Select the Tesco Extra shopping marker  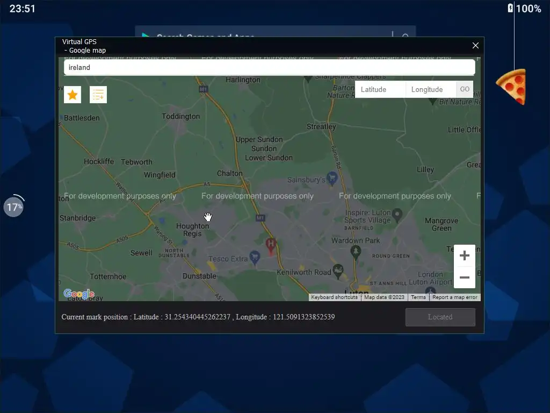pyautogui.click(x=255, y=258)
